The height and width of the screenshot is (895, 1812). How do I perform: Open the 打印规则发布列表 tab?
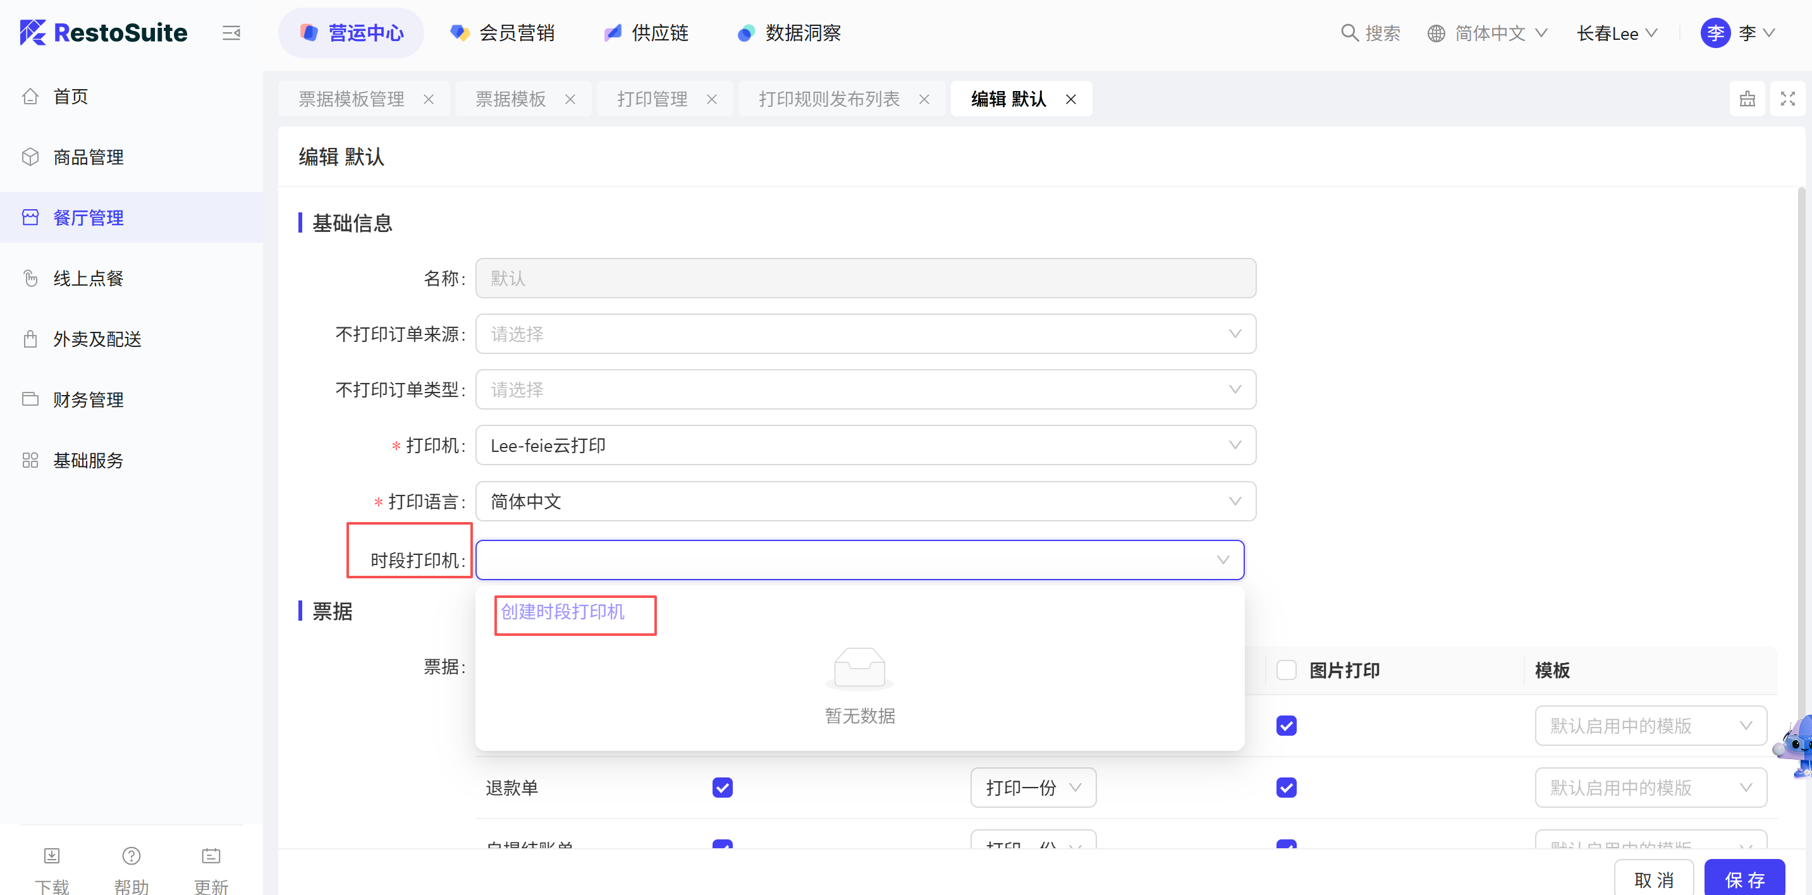(x=829, y=99)
